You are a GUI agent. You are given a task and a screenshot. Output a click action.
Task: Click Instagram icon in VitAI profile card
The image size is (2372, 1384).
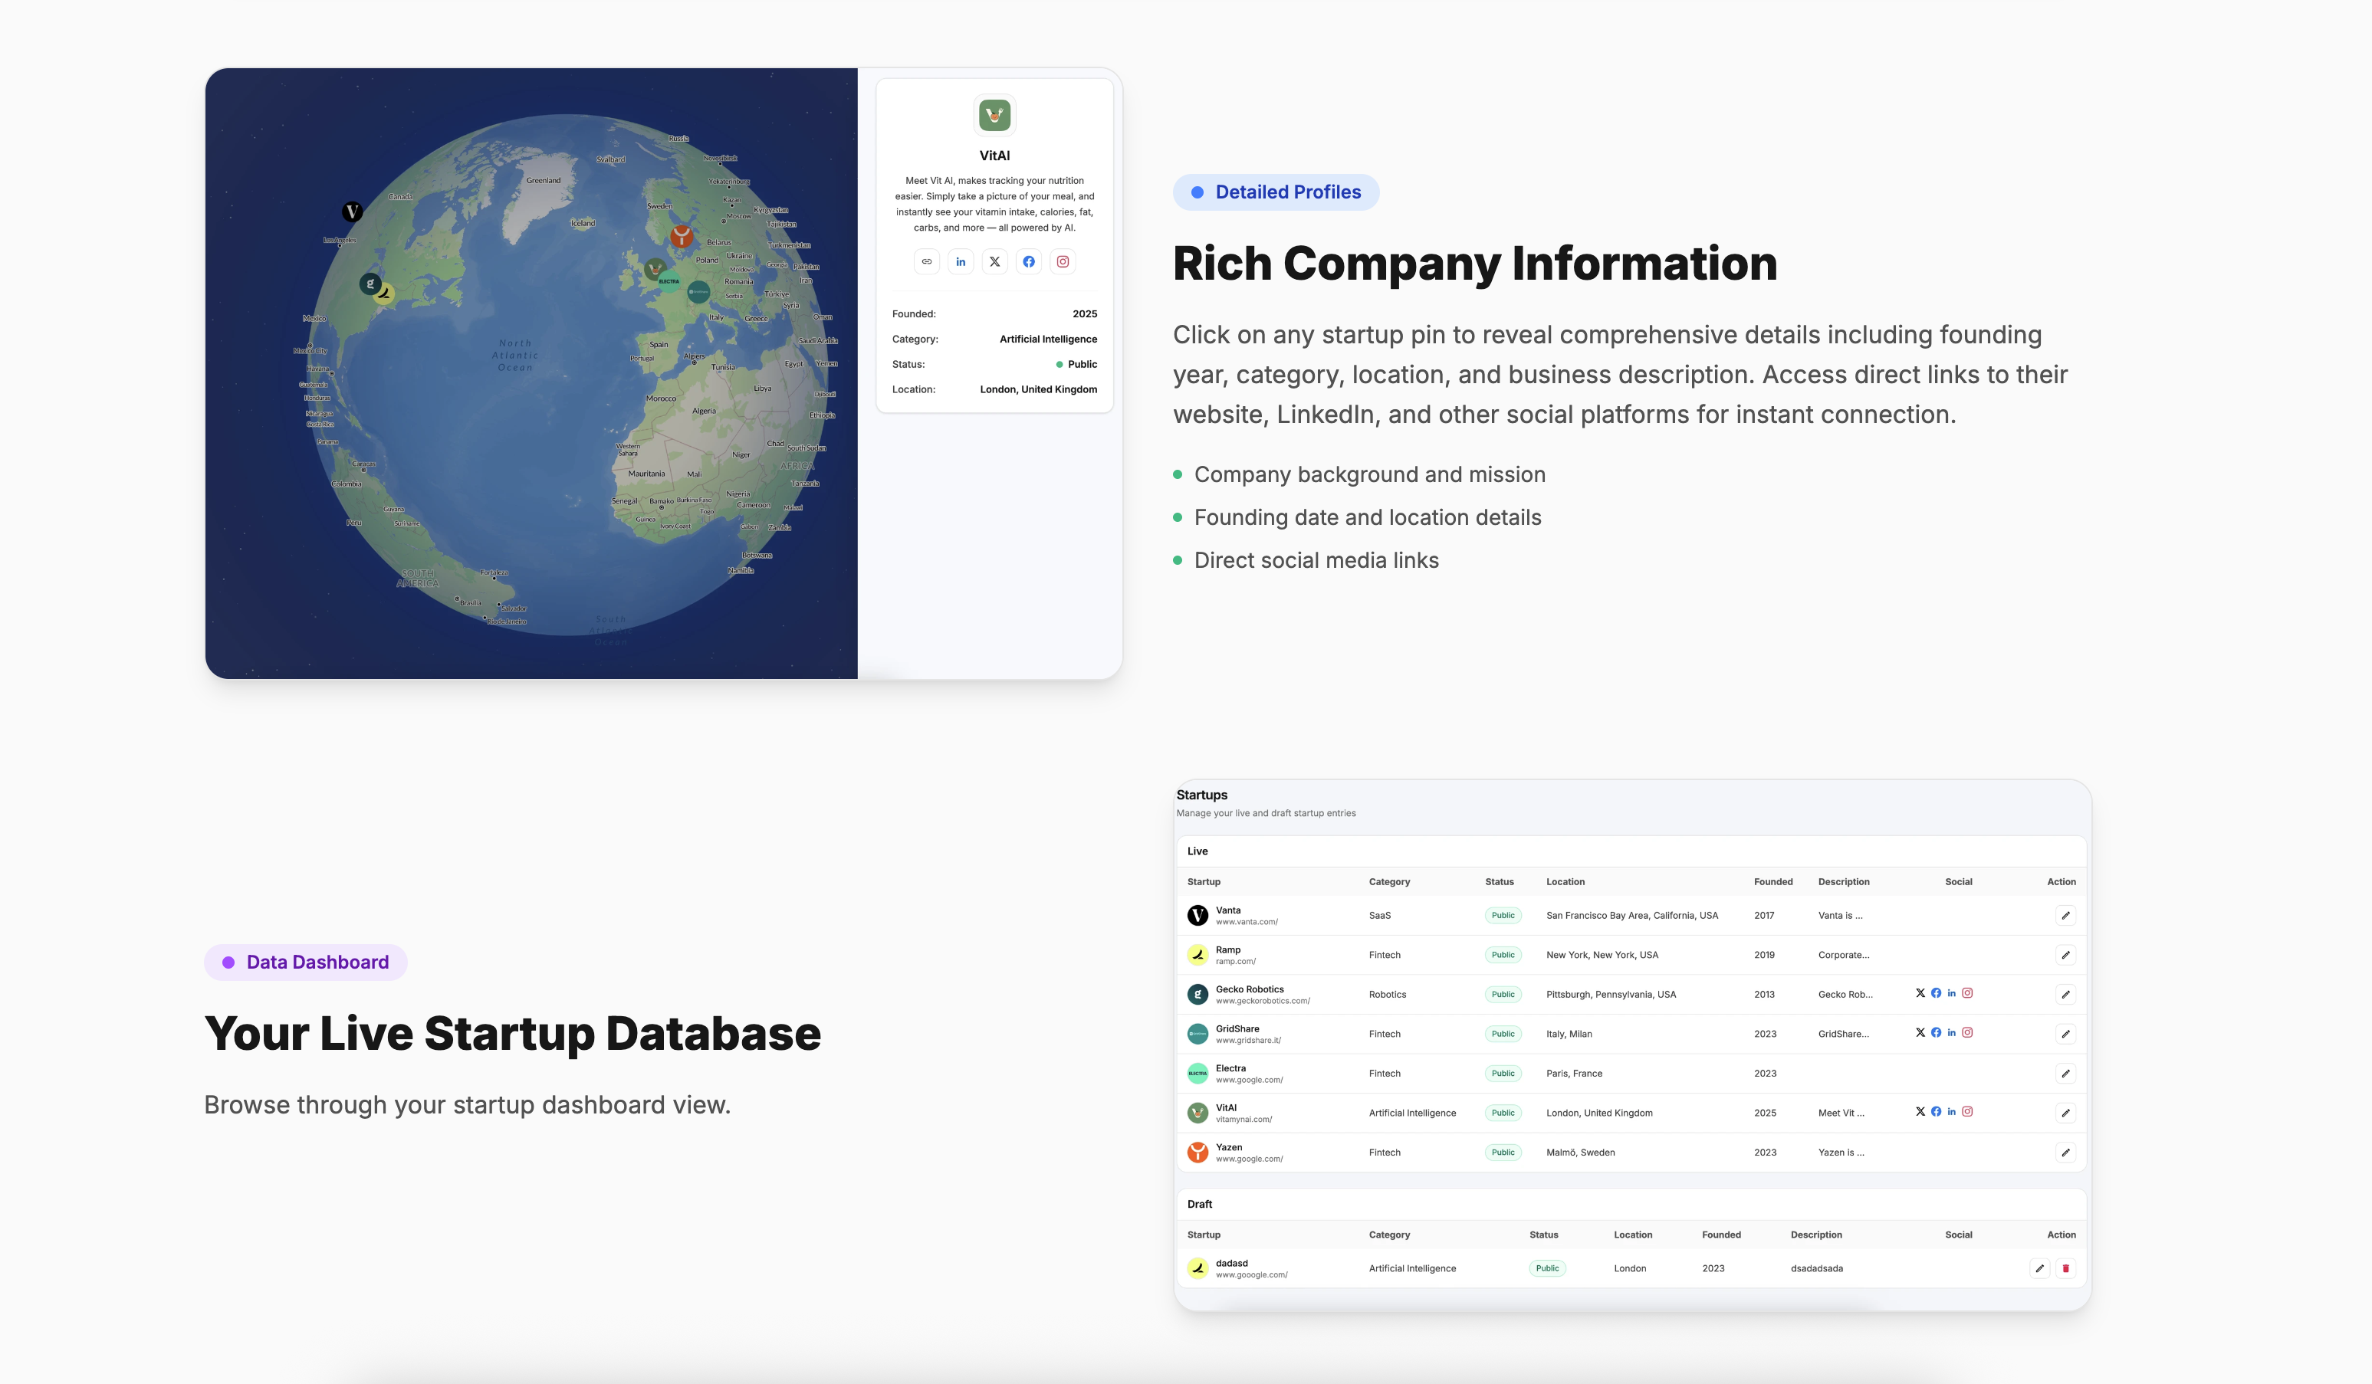1063,261
